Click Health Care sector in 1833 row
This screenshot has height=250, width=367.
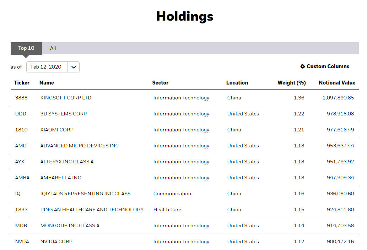(x=167, y=210)
